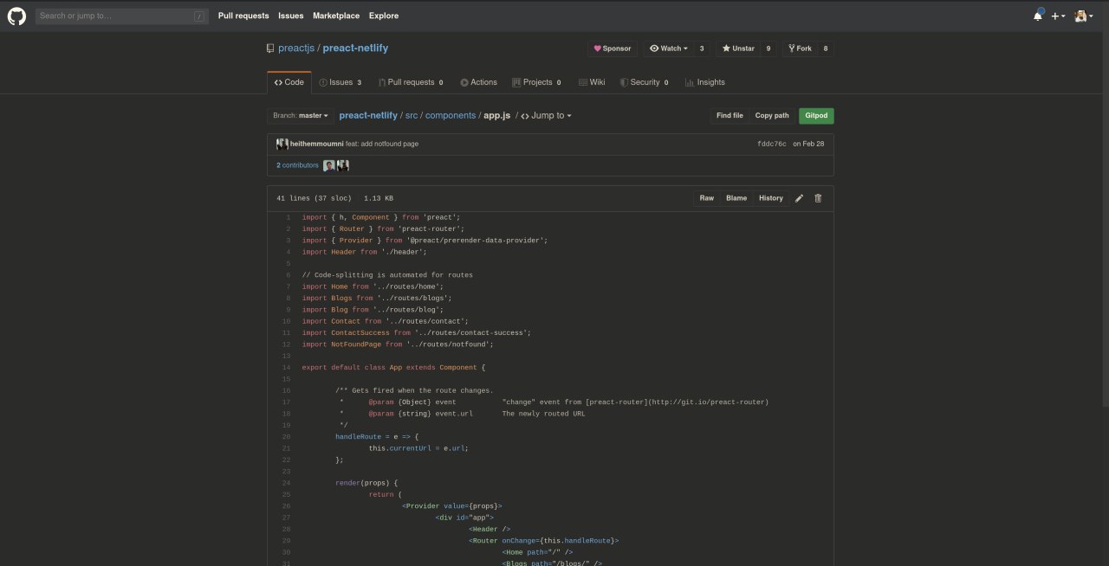Click the "handleRoute = e => {" line

pos(377,437)
